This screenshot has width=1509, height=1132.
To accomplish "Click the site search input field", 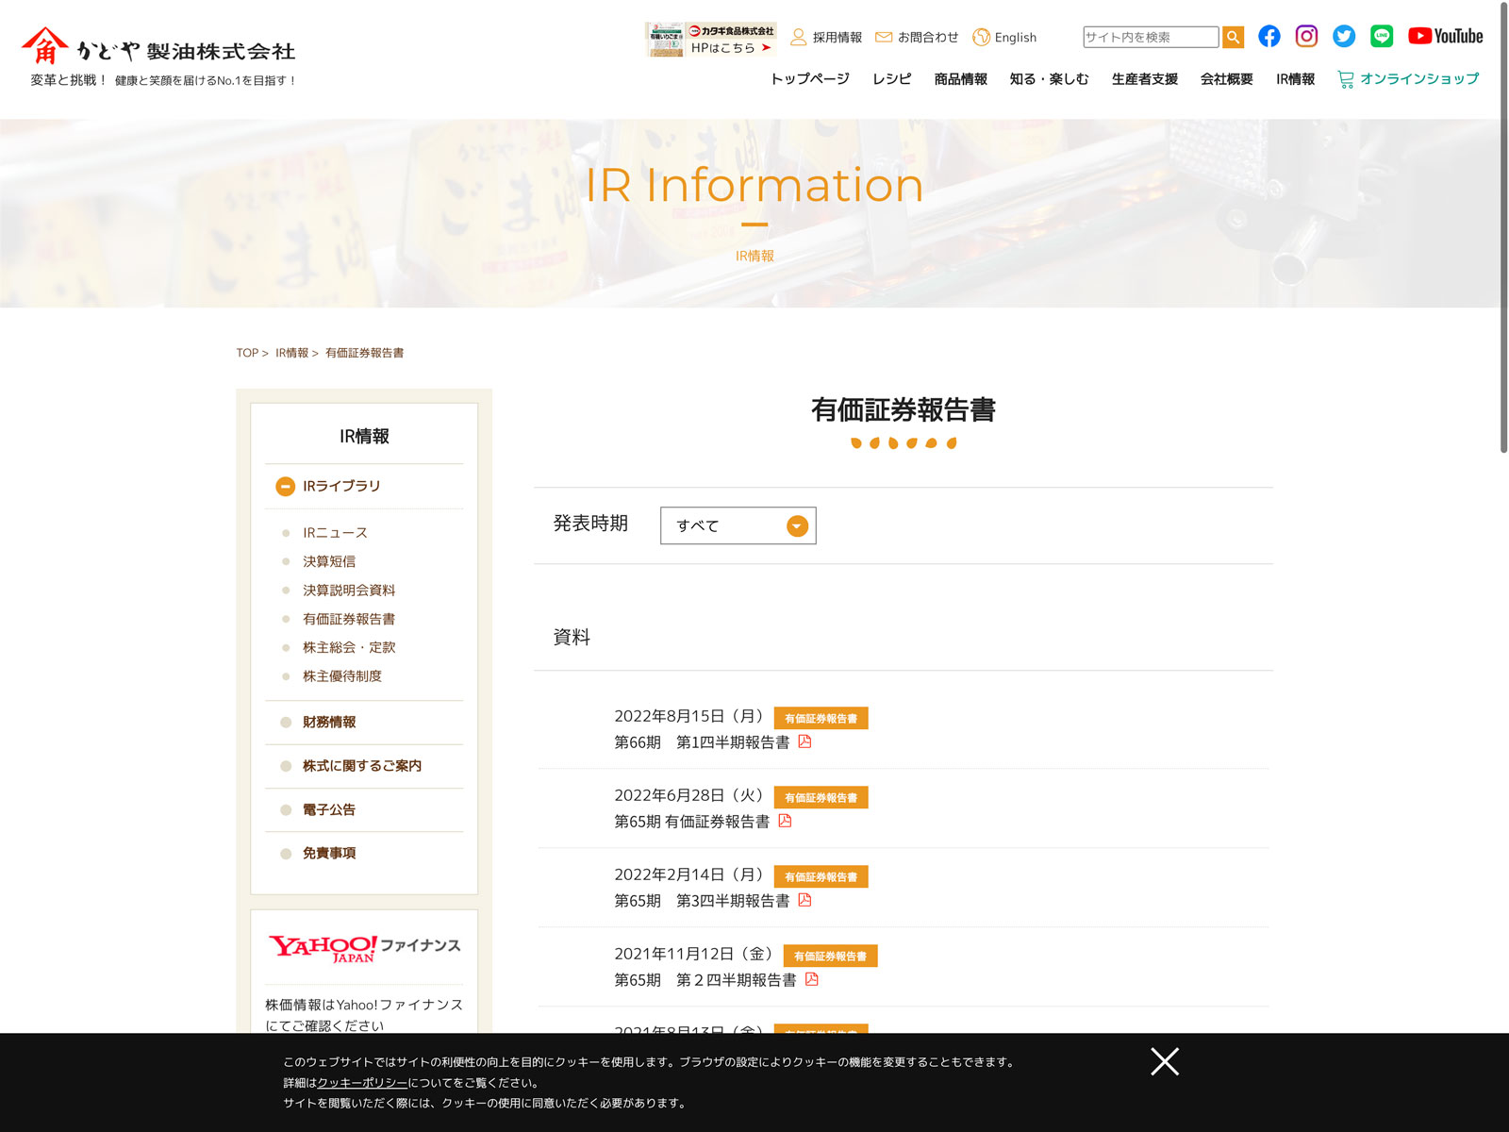I will tap(1151, 37).
